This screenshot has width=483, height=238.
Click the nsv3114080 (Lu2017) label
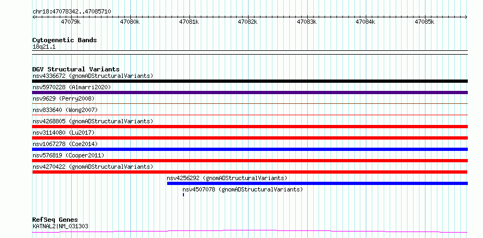[63, 133]
